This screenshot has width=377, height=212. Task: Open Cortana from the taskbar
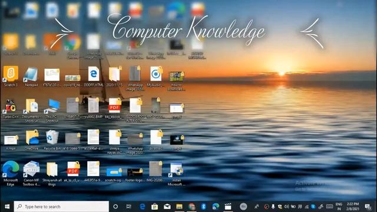pyautogui.click(x=115, y=207)
